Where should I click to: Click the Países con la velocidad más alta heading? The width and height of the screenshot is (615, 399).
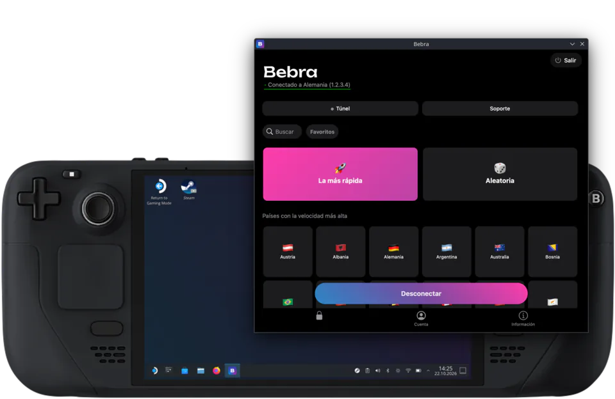[305, 215]
